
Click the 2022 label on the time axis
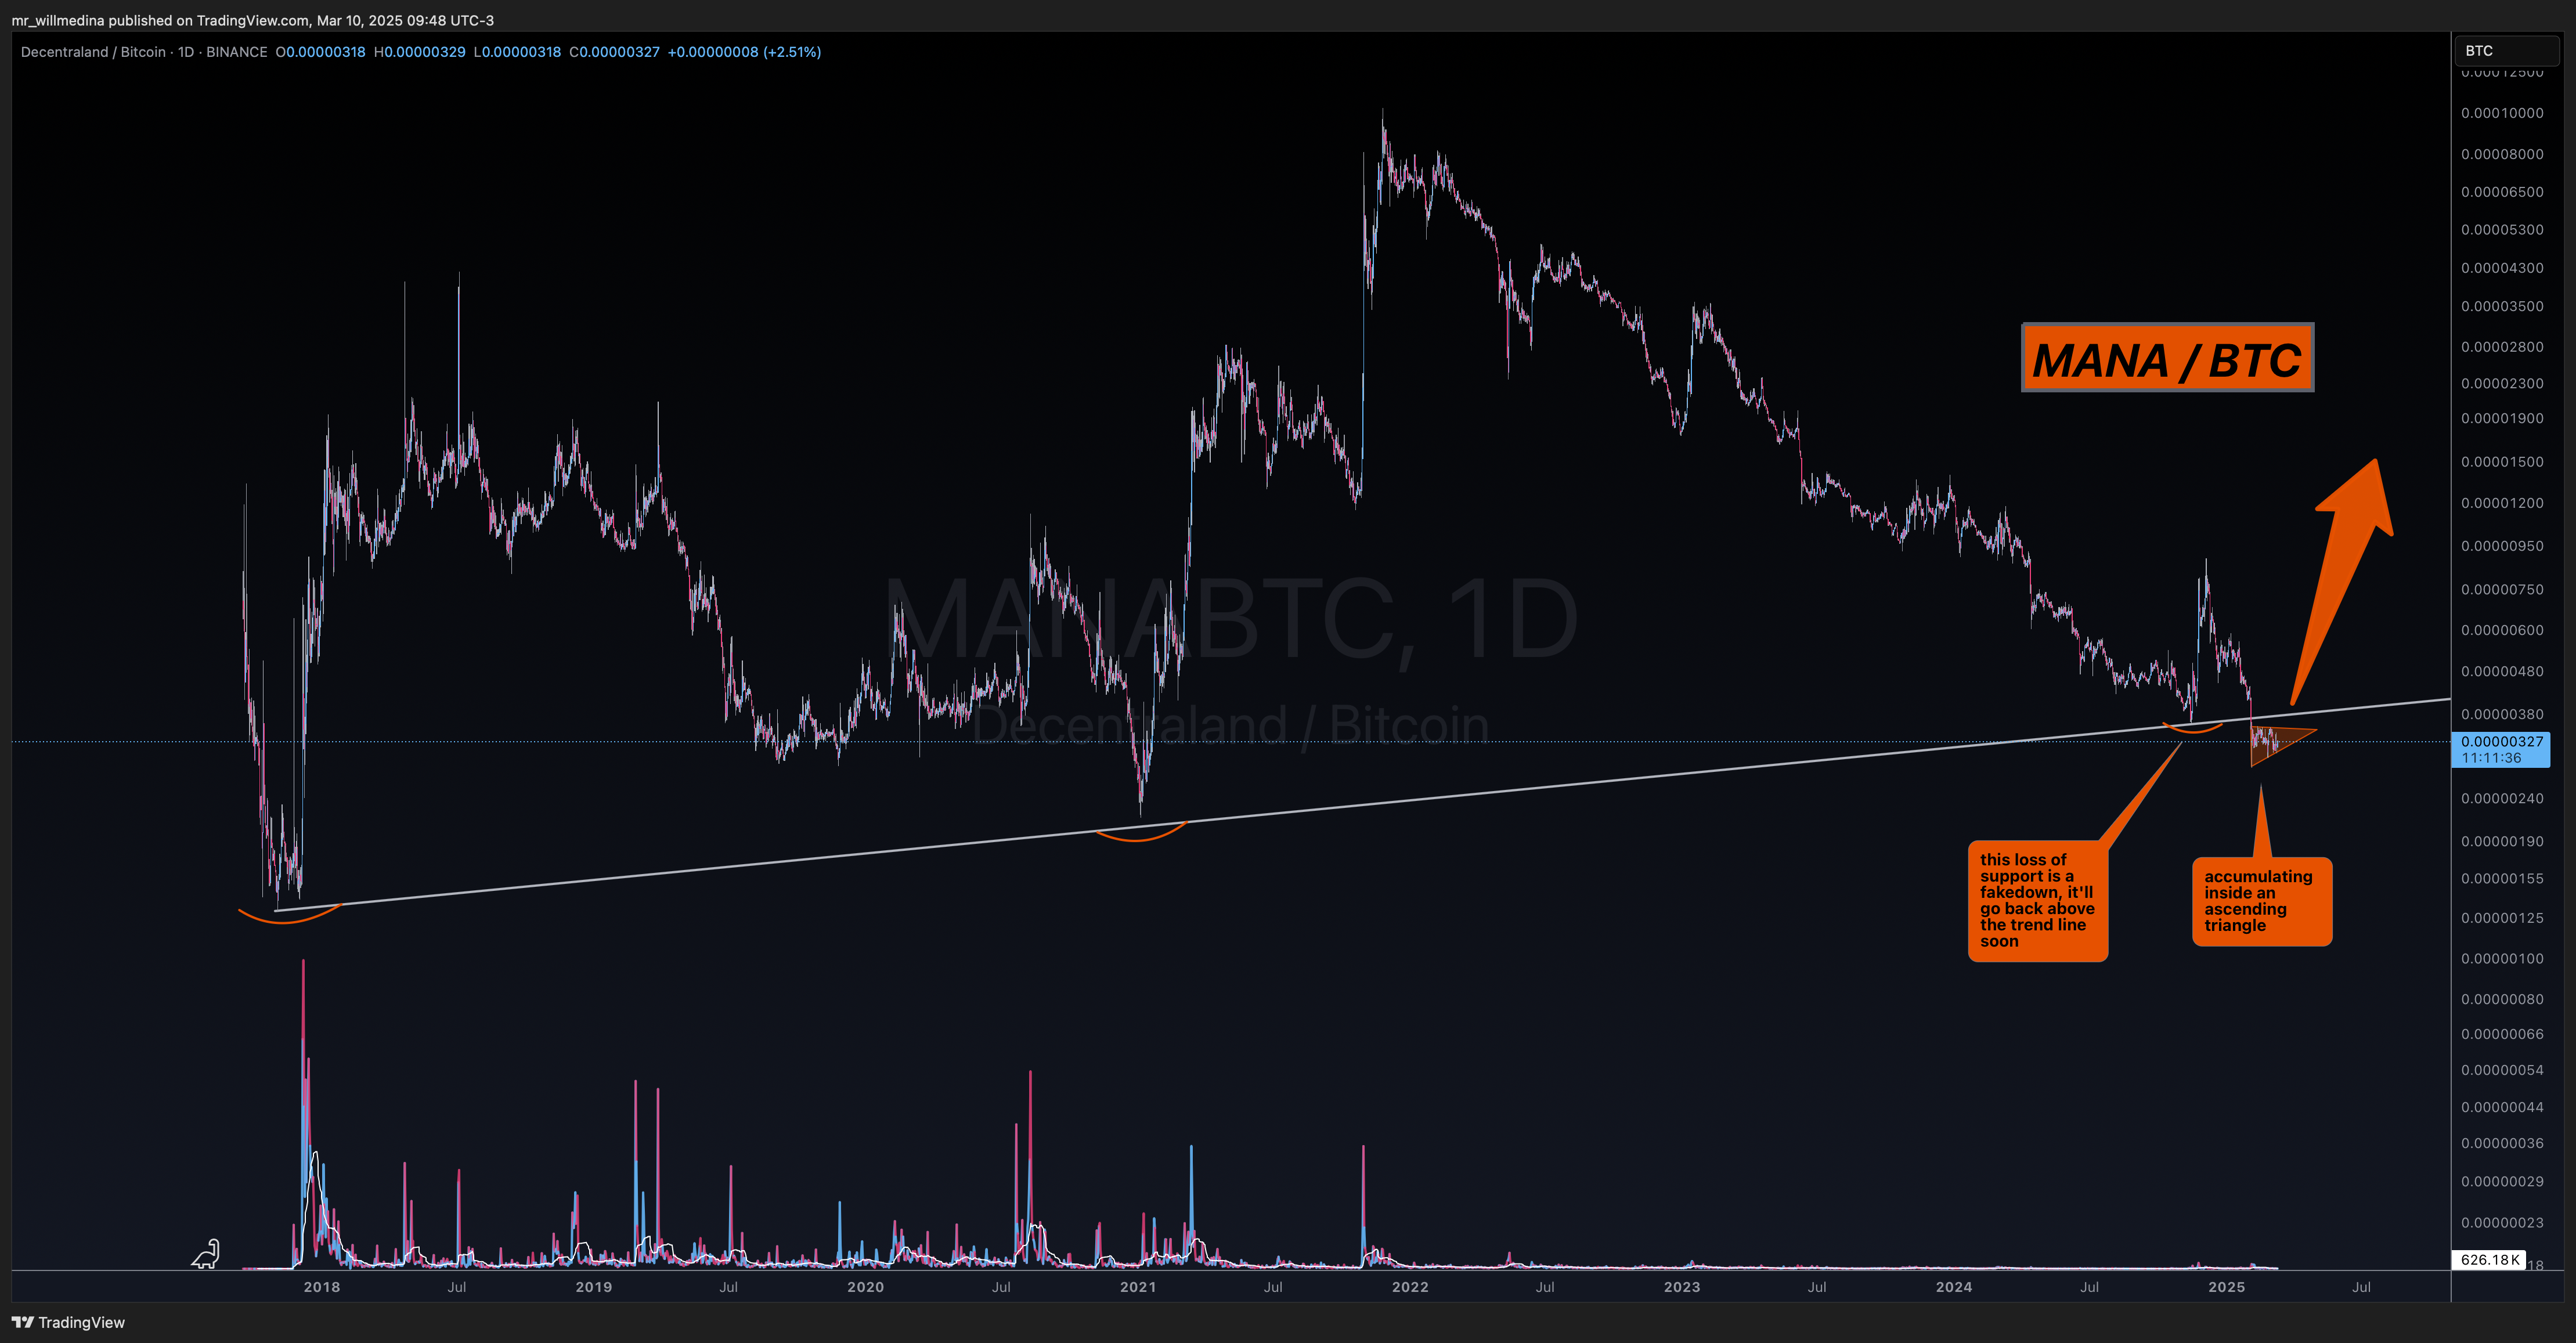point(1410,1287)
